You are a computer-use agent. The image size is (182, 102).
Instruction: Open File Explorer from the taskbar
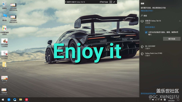click(x=21, y=99)
